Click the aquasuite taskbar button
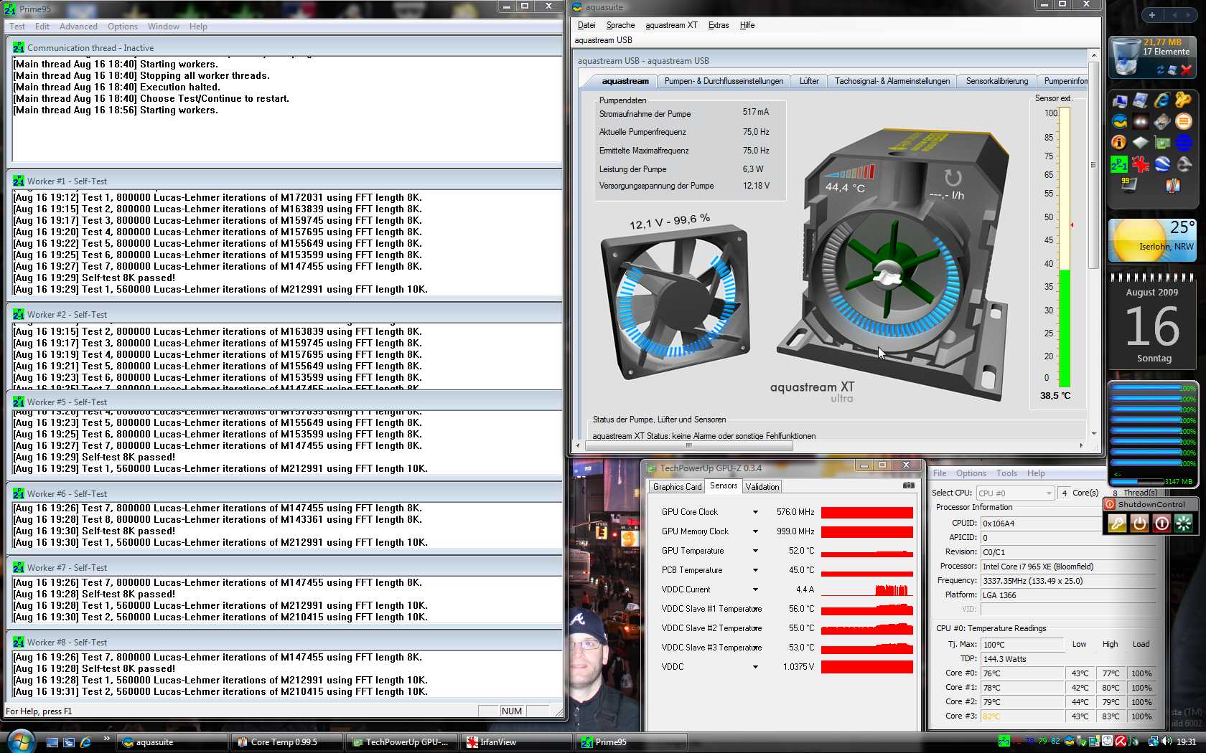1206x753 pixels. pos(172,742)
